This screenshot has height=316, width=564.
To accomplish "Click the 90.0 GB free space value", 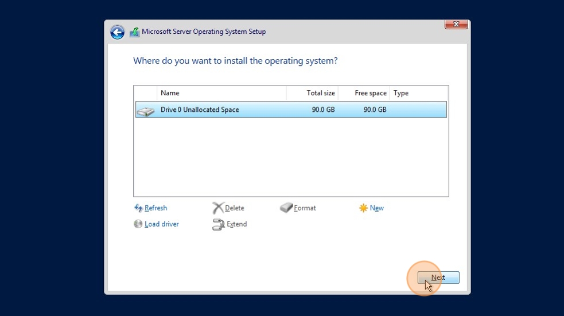I will [x=375, y=110].
